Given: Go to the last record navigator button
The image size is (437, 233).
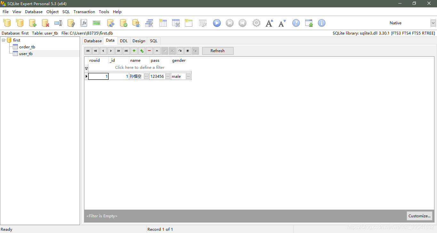Looking at the screenshot, I should tap(126, 51).
